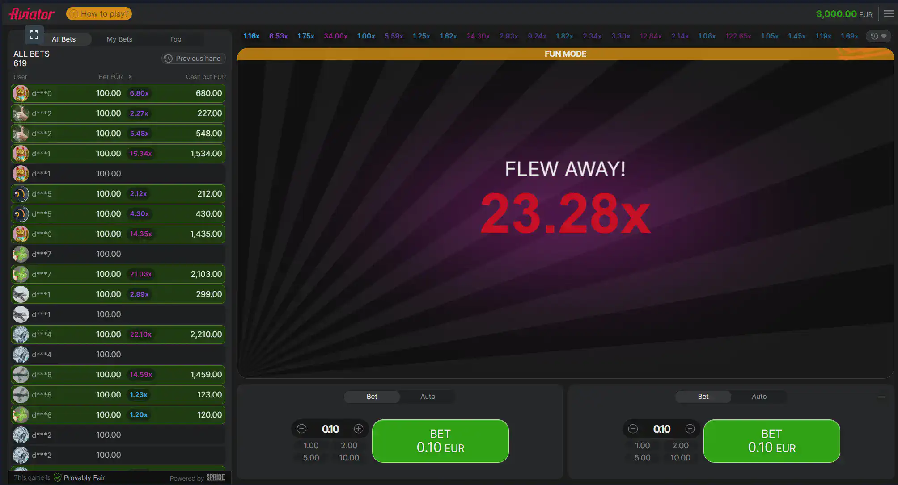
Task: Open the How to play menu
Action: point(99,13)
